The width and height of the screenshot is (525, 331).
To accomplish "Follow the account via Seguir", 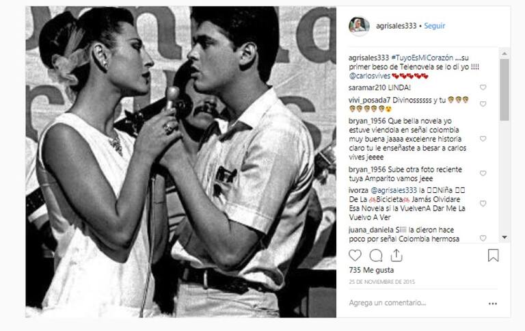I will point(435,26).
